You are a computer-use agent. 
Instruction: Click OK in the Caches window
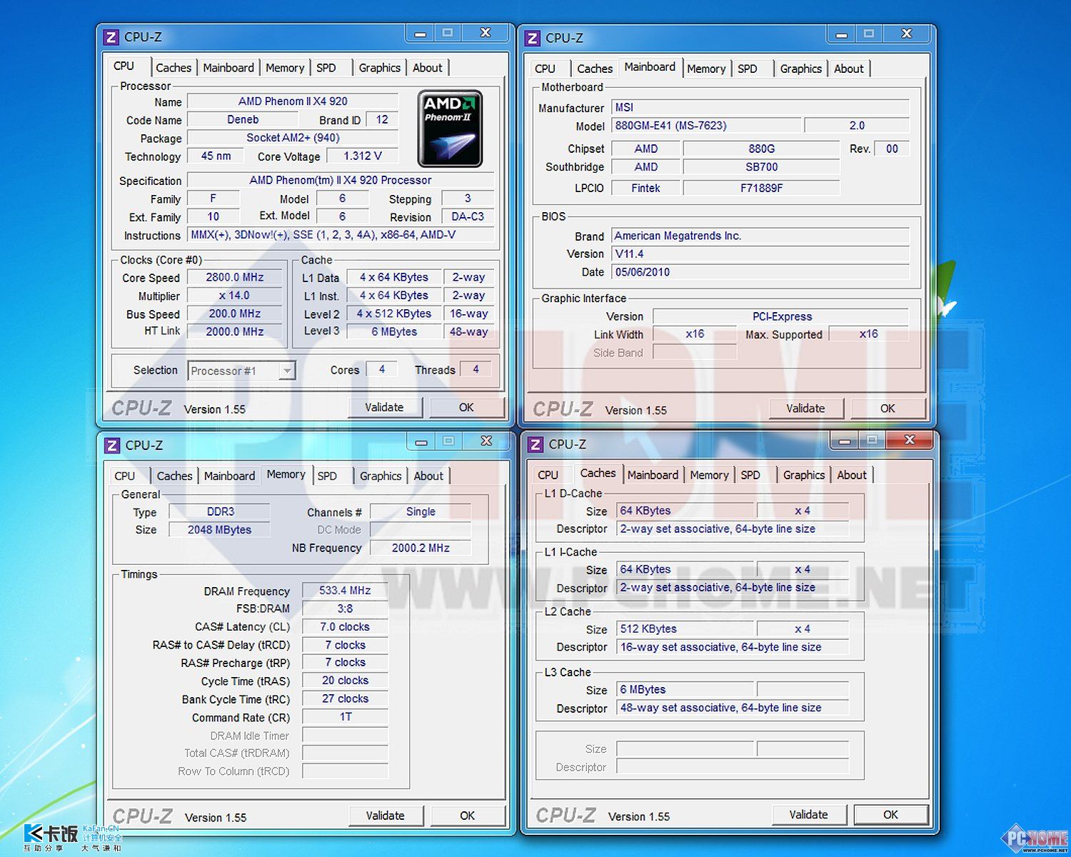pyautogui.click(x=891, y=815)
